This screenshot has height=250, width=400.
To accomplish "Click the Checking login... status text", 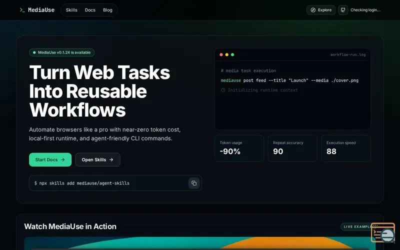I will coord(365,10).
